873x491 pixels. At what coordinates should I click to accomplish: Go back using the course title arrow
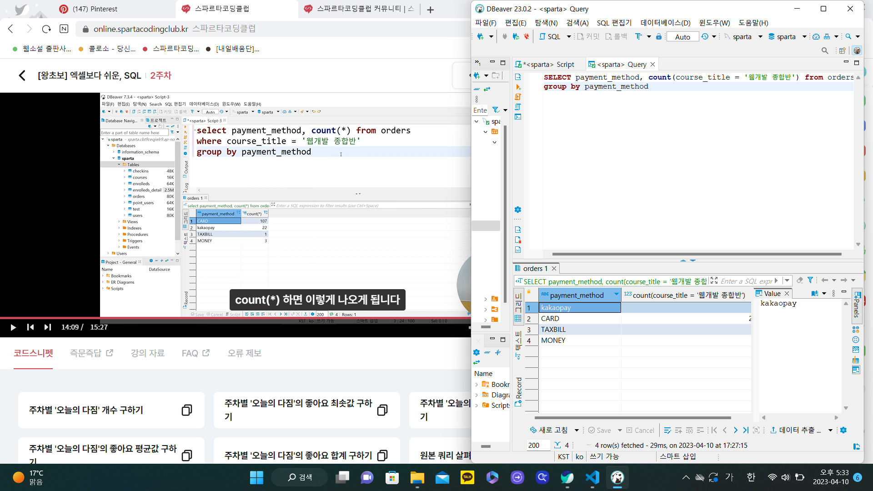22,75
